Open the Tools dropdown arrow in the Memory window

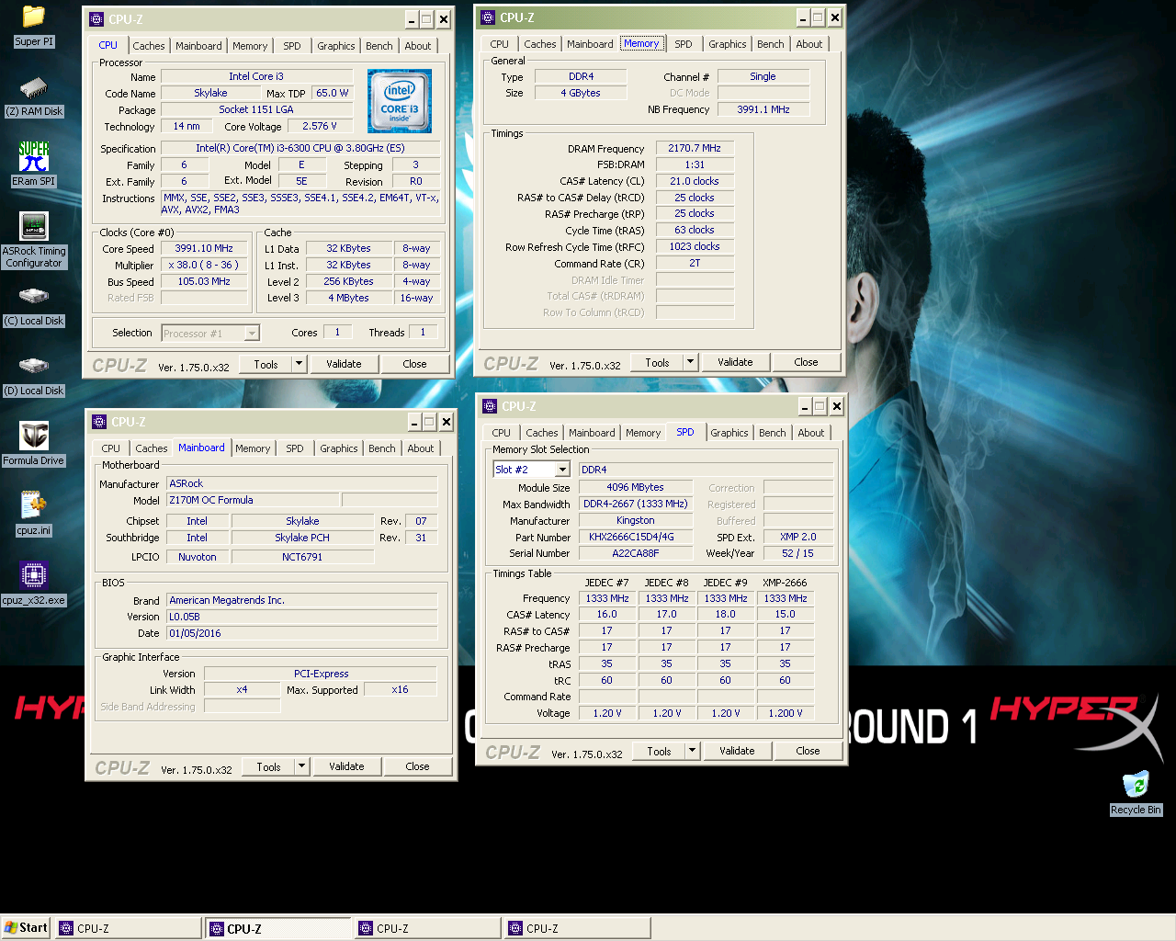point(690,362)
